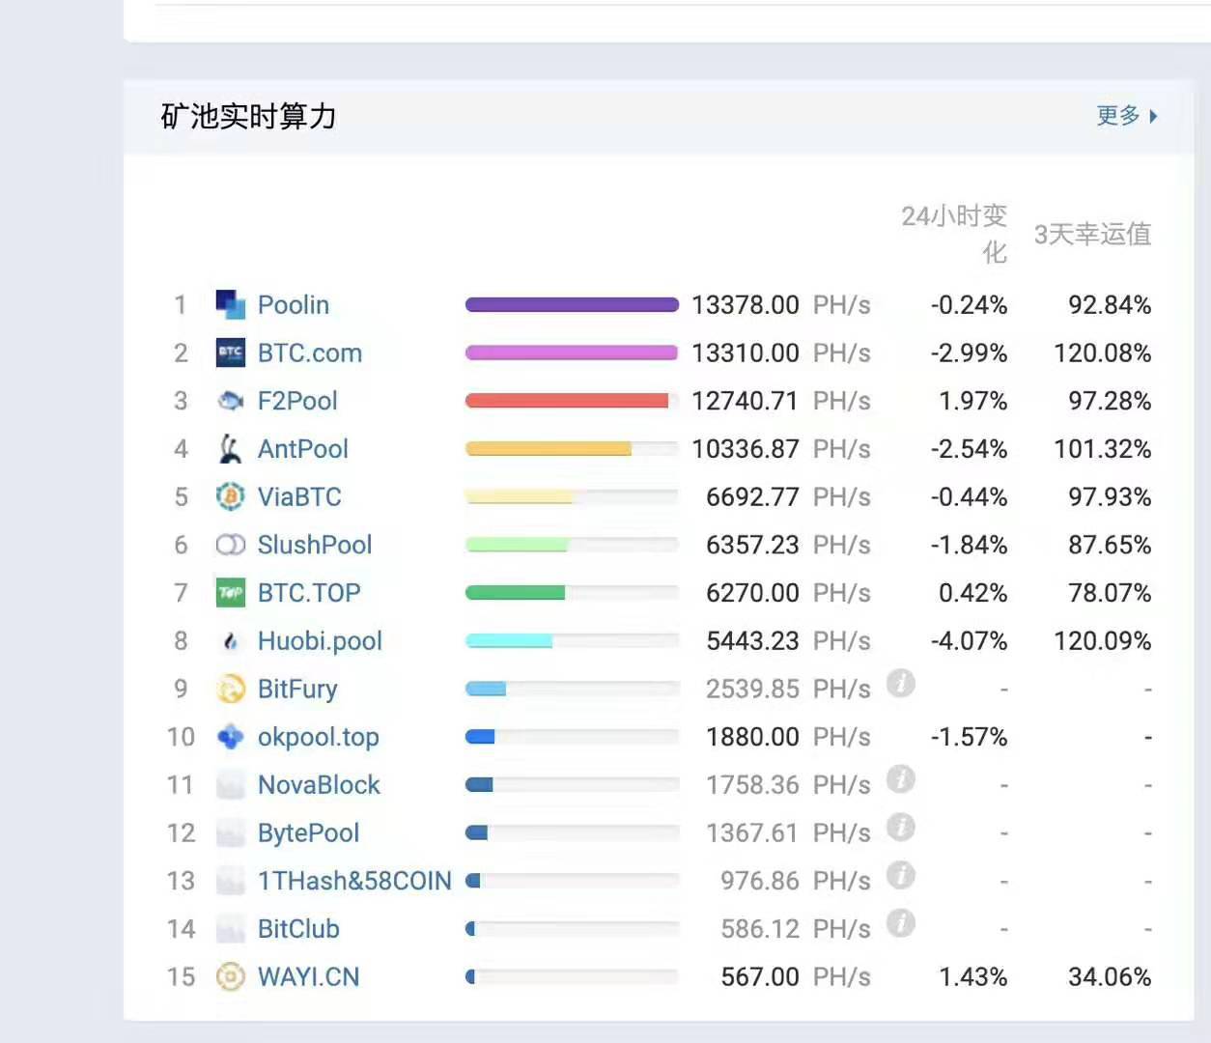Click the purple Poolin hashrate bar

pyautogui.click(x=572, y=304)
